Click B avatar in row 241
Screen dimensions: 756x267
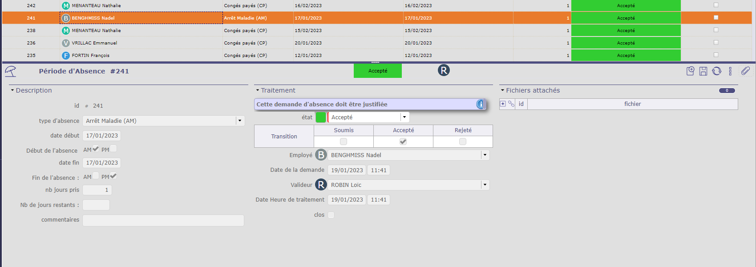pyautogui.click(x=66, y=18)
